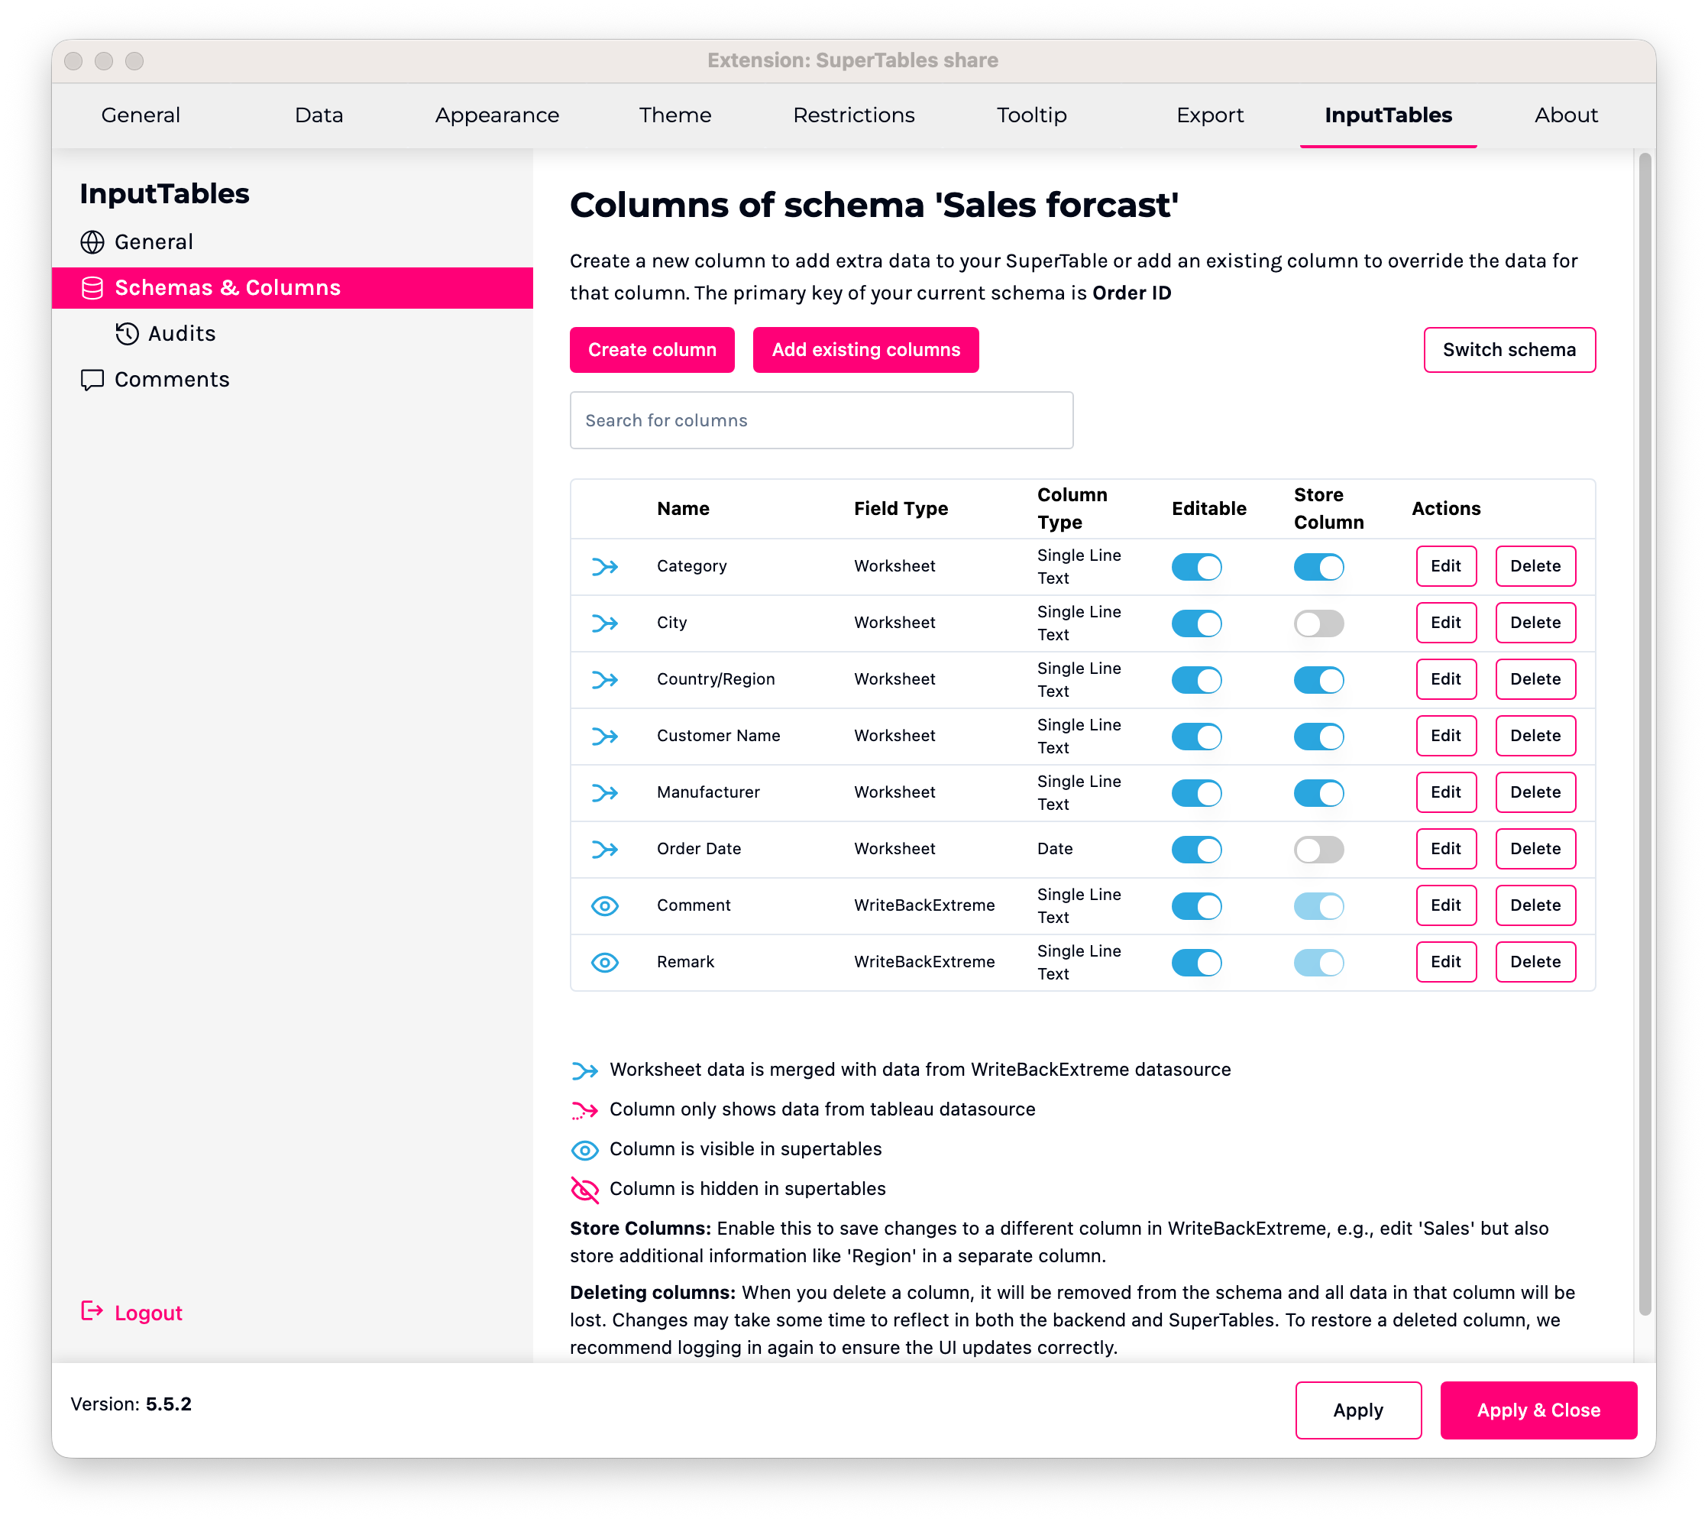Click the Audits history clock icon
This screenshot has height=1522, width=1708.
[x=127, y=334]
